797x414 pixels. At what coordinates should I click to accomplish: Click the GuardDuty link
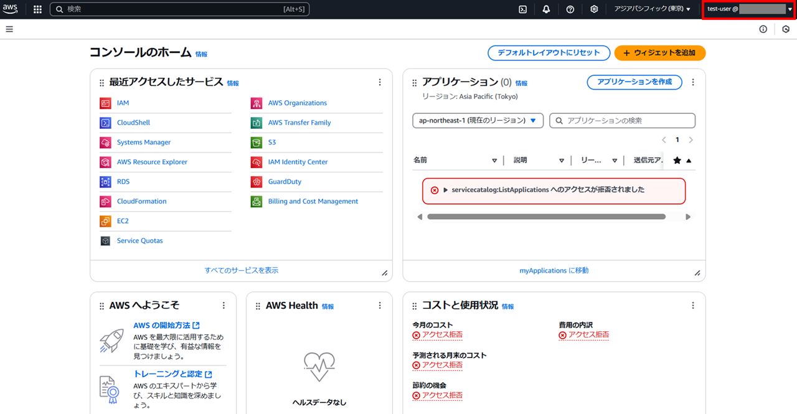(285, 182)
